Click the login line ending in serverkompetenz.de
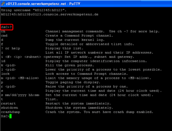The width and height of the screenshot is (172, 131). [x=49, y=14]
